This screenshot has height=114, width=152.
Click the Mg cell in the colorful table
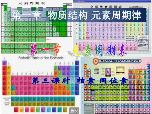point(9,73)
